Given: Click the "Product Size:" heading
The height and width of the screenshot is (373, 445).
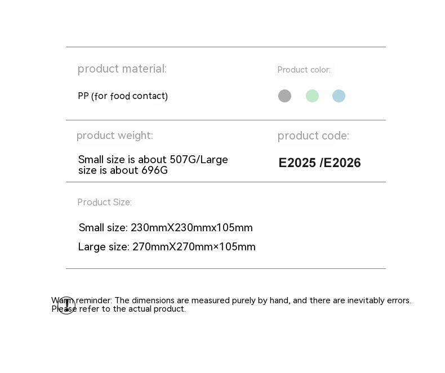Looking at the screenshot, I should point(105,203).
